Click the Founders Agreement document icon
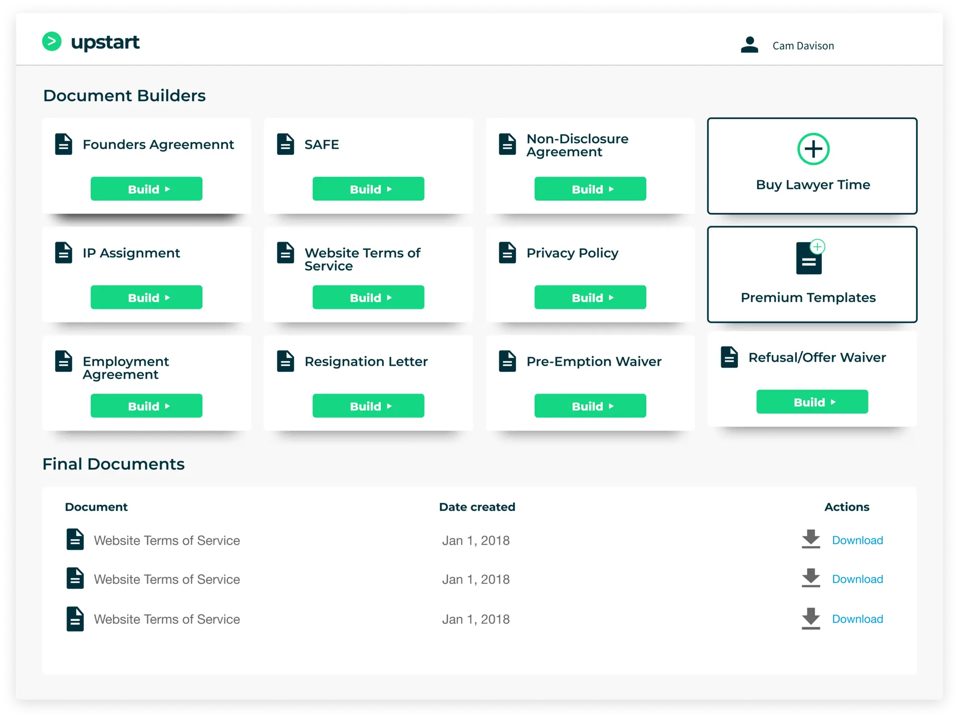Image resolution: width=959 pixels, height=719 pixels. [x=63, y=144]
